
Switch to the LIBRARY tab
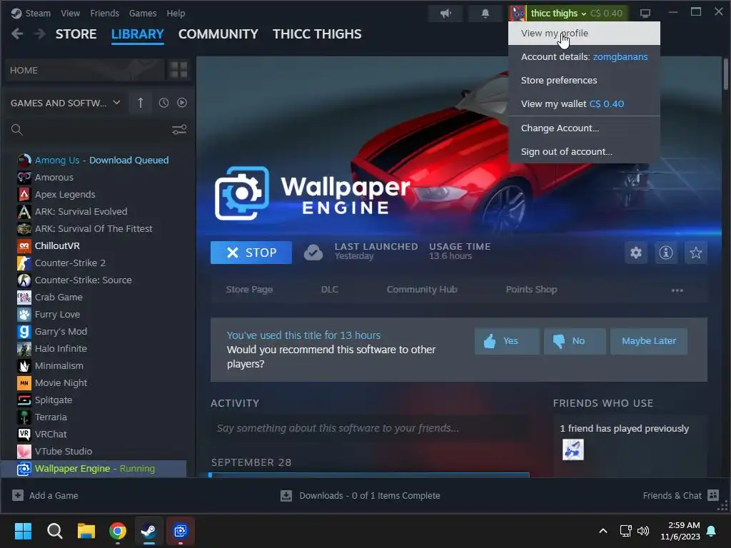(x=138, y=34)
